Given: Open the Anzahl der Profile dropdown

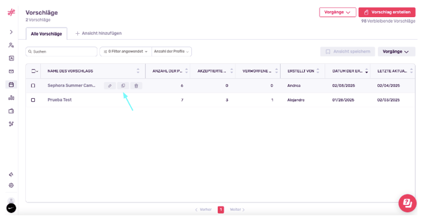Looking at the screenshot, I should pyautogui.click(x=172, y=52).
